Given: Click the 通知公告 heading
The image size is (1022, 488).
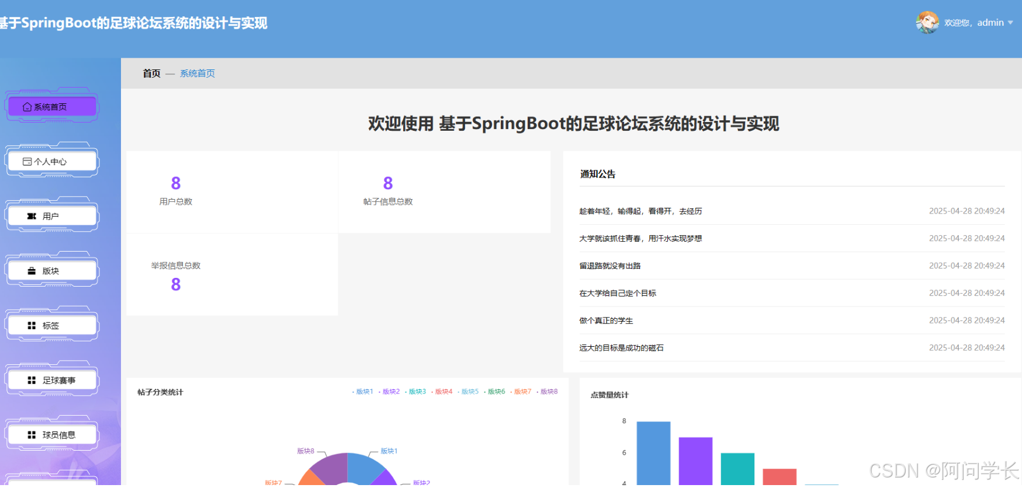Looking at the screenshot, I should point(597,174).
